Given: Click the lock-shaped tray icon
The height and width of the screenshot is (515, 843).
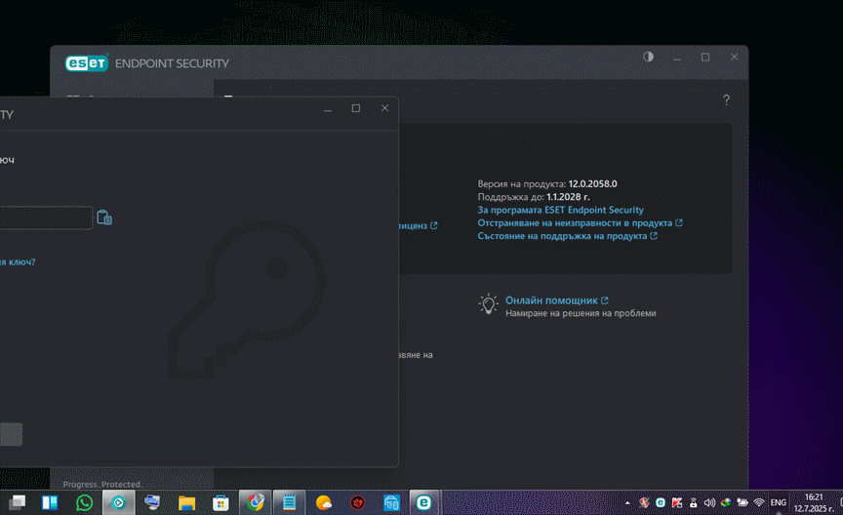Looking at the screenshot, I should click(693, 502).
